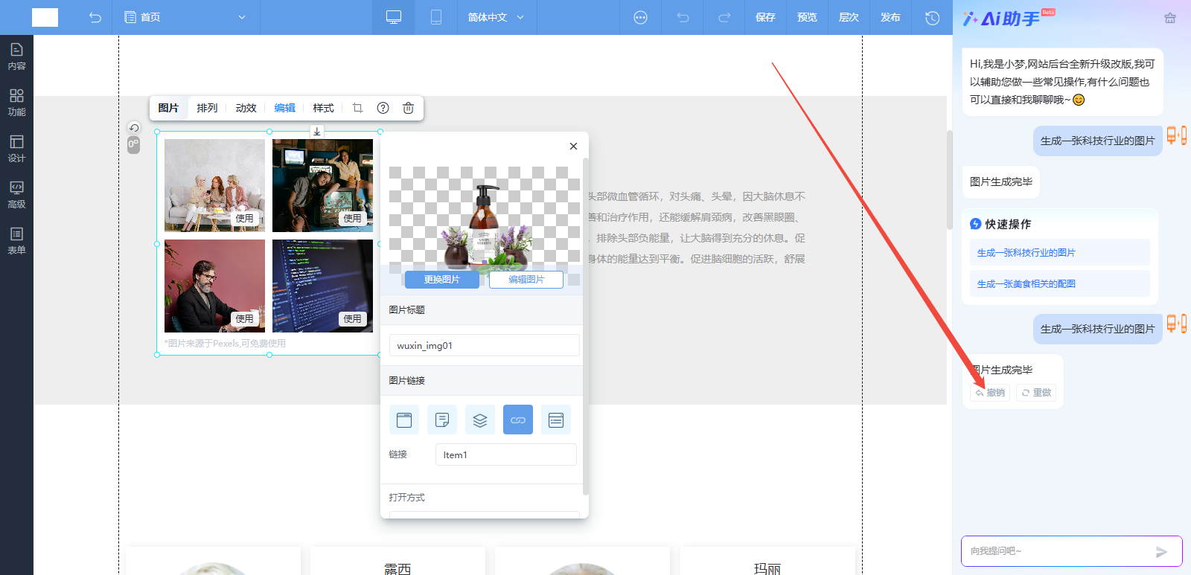Click the 更换图片 button
This screenshot has width=1191, height=575.
pos(442,280)
